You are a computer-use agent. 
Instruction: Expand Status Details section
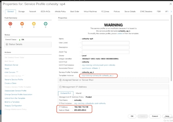28,44
